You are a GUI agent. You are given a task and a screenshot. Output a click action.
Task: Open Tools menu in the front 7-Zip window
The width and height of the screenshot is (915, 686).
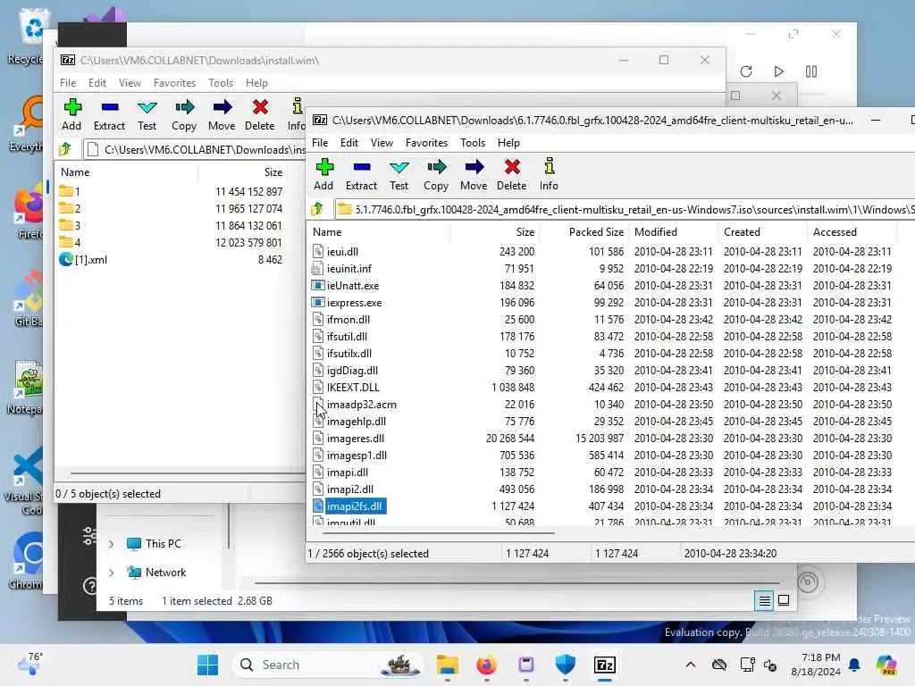coord(472,142)
